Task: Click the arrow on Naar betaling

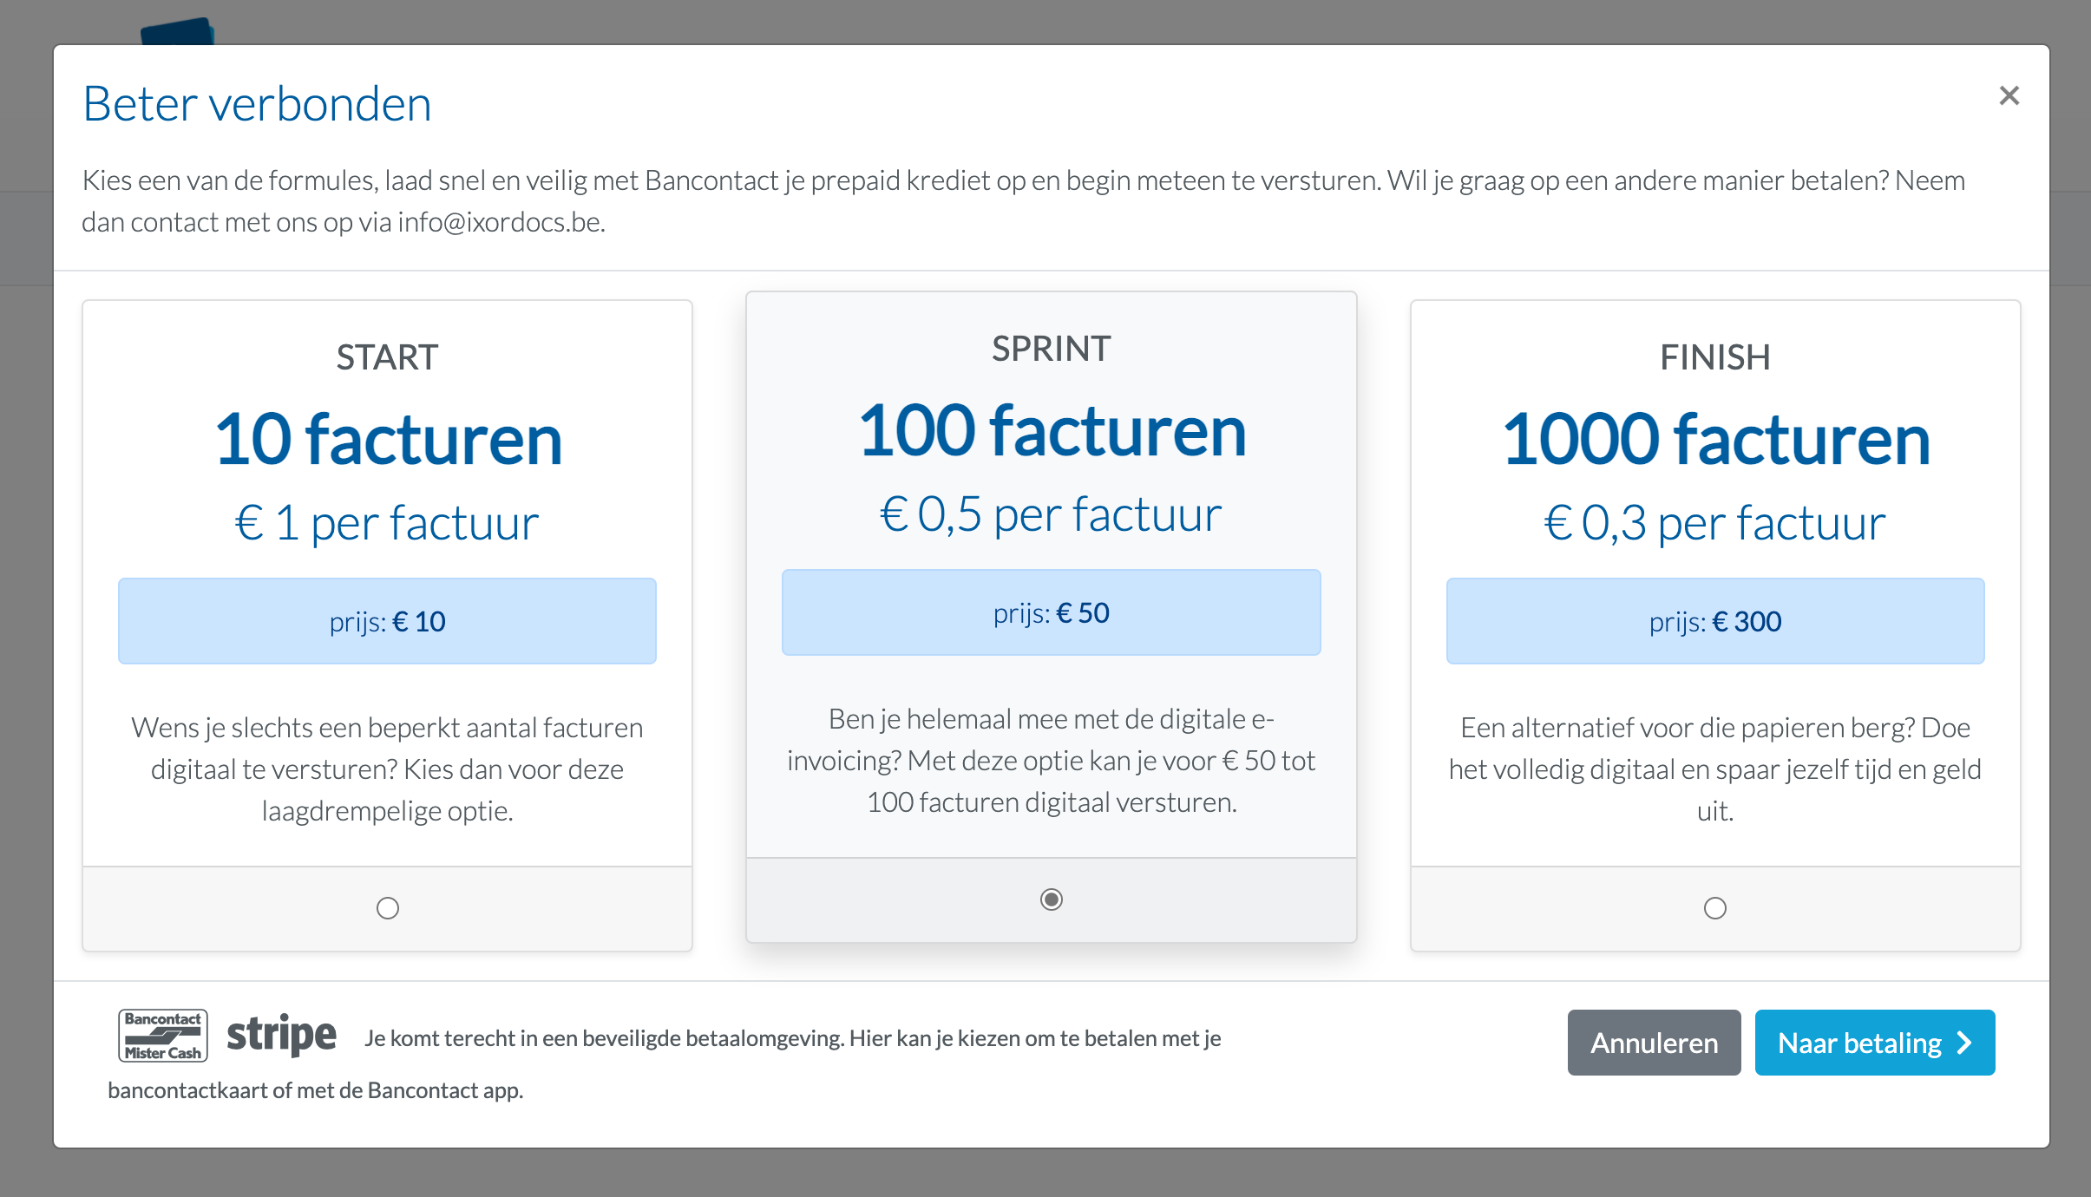Action: 1965,1043
